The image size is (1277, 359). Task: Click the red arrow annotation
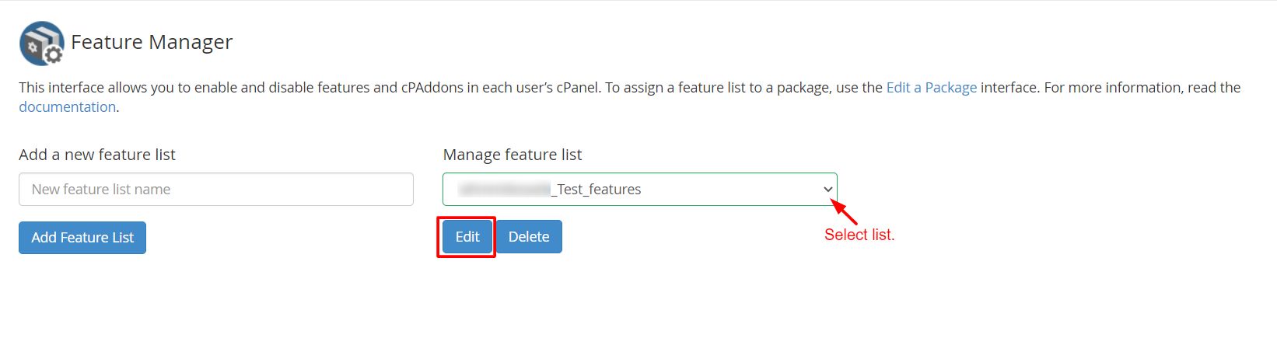(844, 212)
